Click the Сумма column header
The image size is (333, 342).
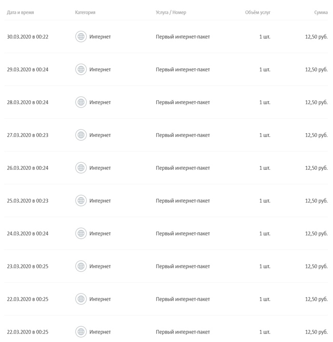point(321,12)
